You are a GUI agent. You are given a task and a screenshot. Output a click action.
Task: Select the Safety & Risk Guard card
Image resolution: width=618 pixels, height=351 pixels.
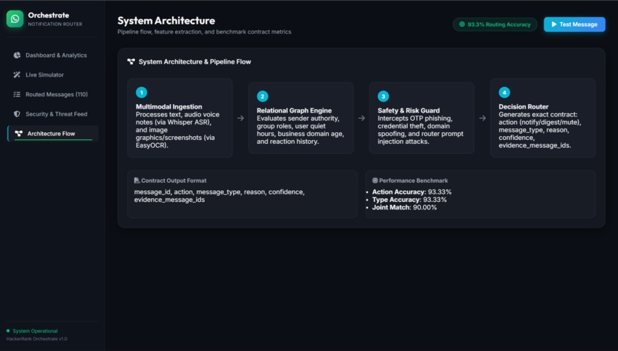422,118
